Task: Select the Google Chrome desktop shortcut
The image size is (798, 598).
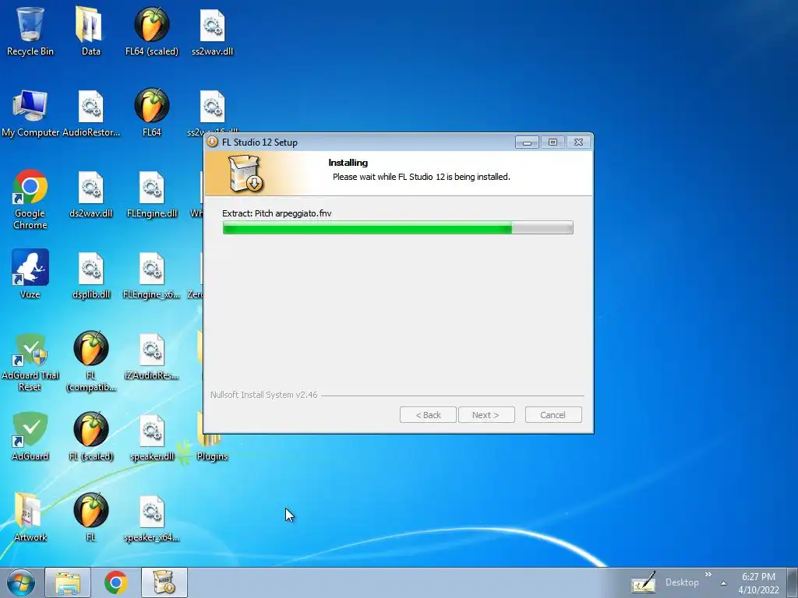Action: pyautogui.click(x=30, y=199)
